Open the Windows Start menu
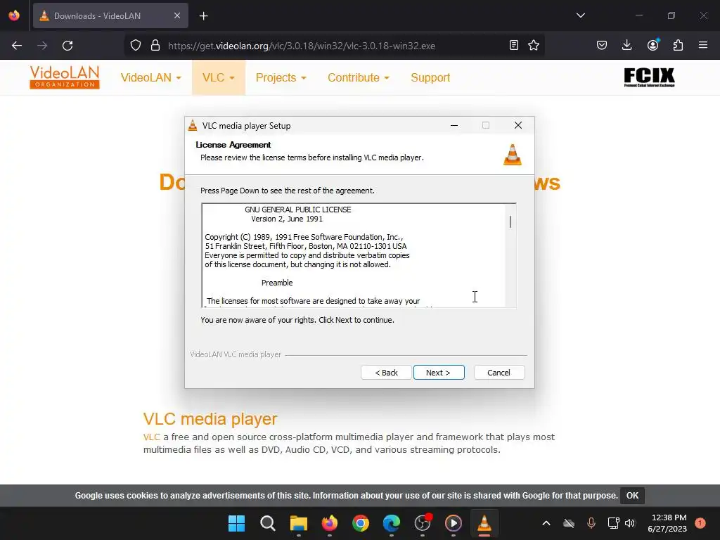This screenshot has width=720, height=540. pyautogui.click(x=236, y=523)
